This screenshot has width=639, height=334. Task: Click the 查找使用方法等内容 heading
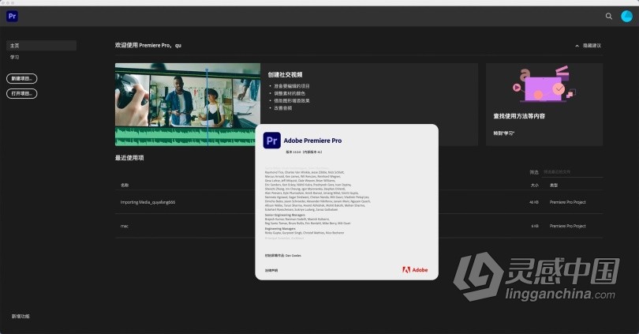coord(519,116)
